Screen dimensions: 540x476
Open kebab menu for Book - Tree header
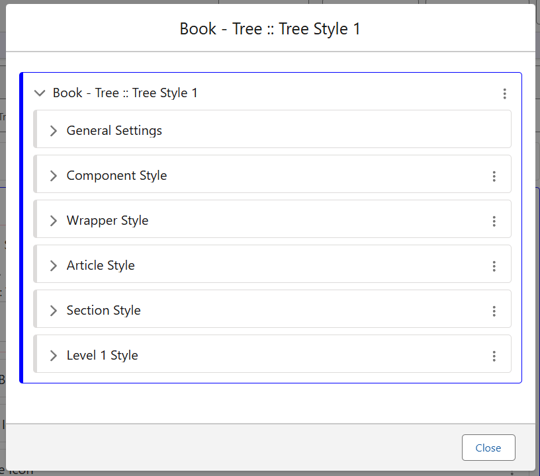point(504,94)
